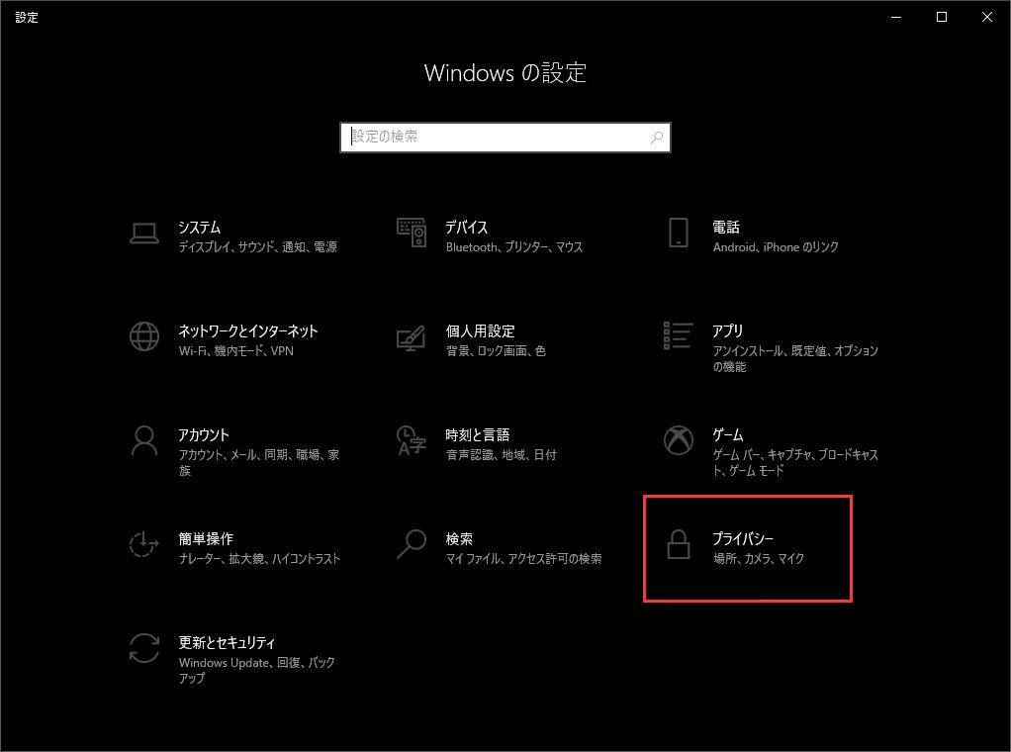Image resolution: width=1011 pixels, height=752 pixels.
Task: Open the ネットワークとインターネット globe icon
Action: coord(143,336)
